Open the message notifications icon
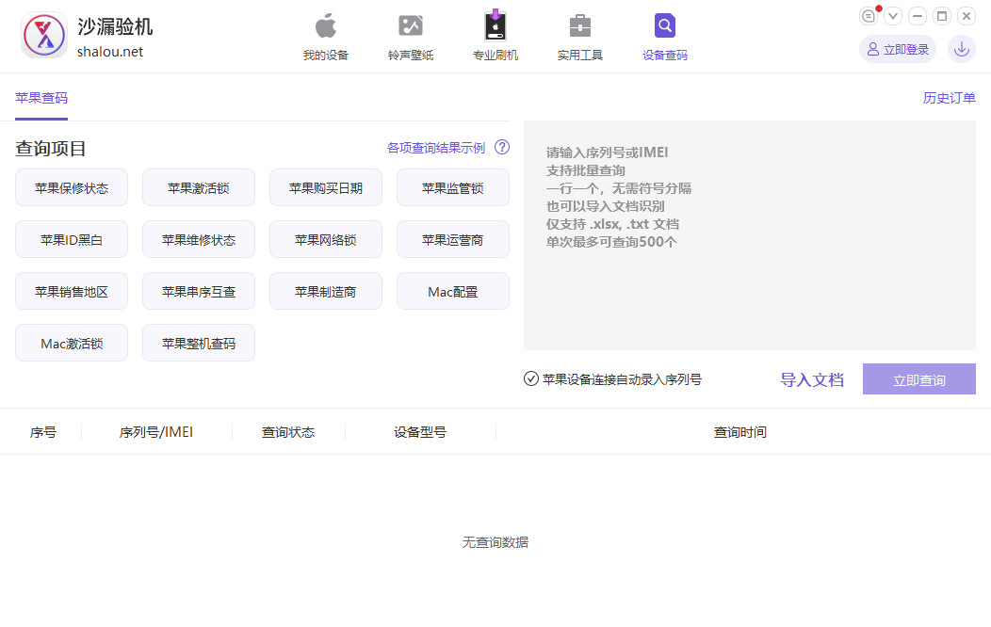 869,16
